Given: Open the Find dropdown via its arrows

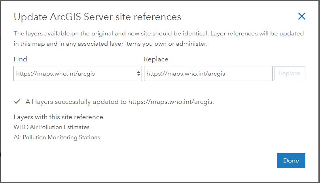Looking at the screenshot, I should click(x=138, y=73).
